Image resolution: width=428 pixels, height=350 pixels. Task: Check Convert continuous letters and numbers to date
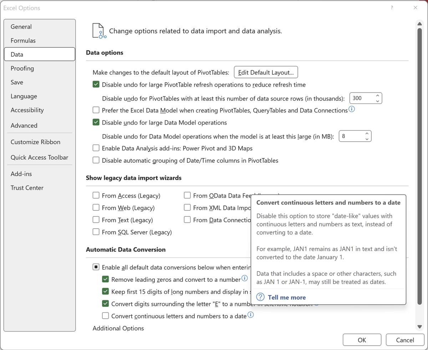click(106, 316)
